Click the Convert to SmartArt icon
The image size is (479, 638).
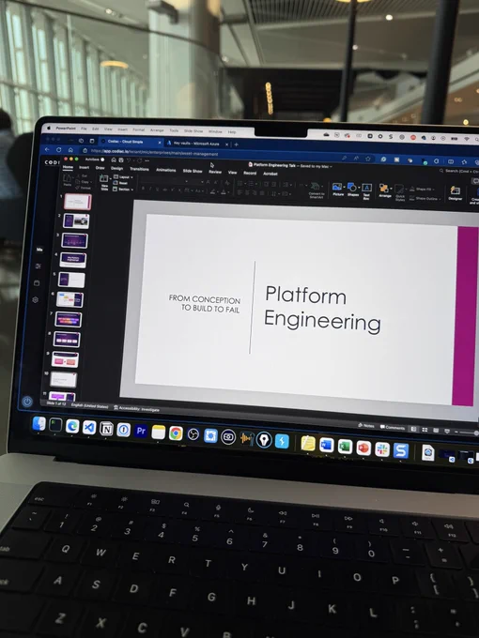coord(316,187)
